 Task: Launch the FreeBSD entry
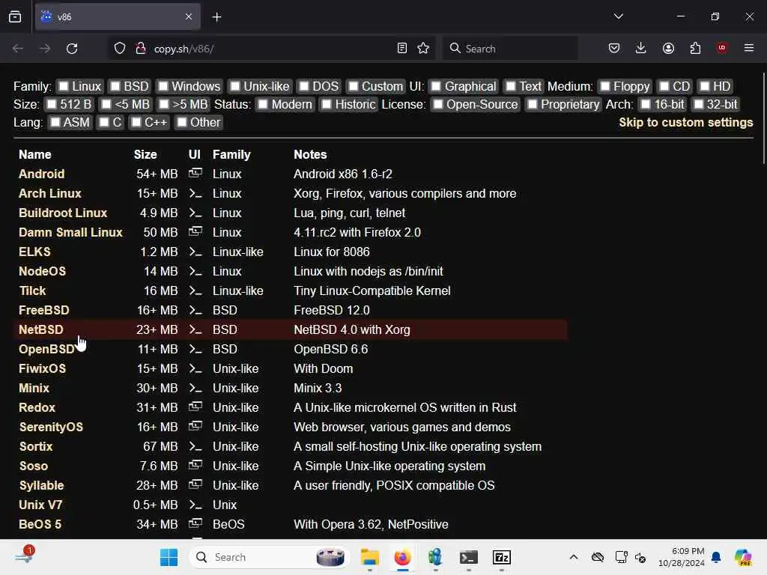click(43, 310)
